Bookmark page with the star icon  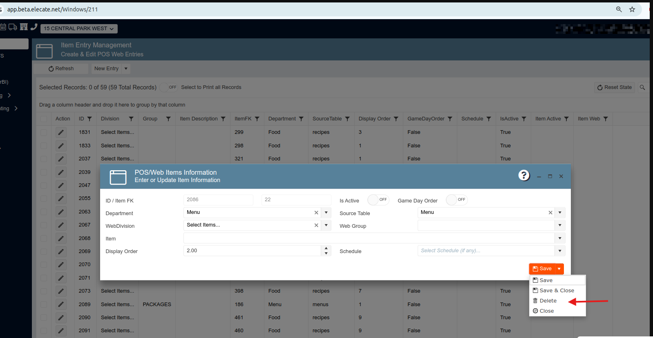[x=632, y=9]
